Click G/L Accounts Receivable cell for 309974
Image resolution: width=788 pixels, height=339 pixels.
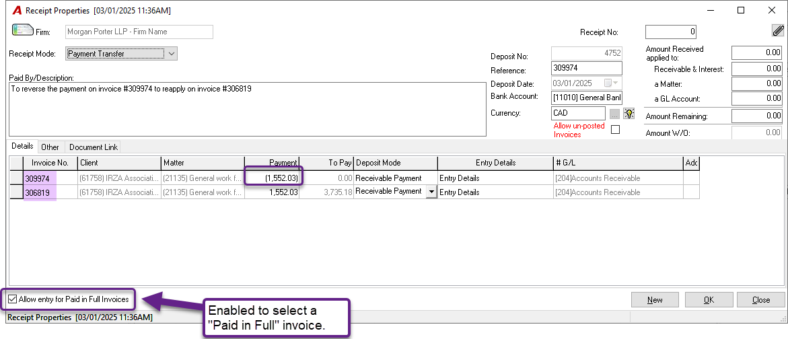[x=618, y=178]
